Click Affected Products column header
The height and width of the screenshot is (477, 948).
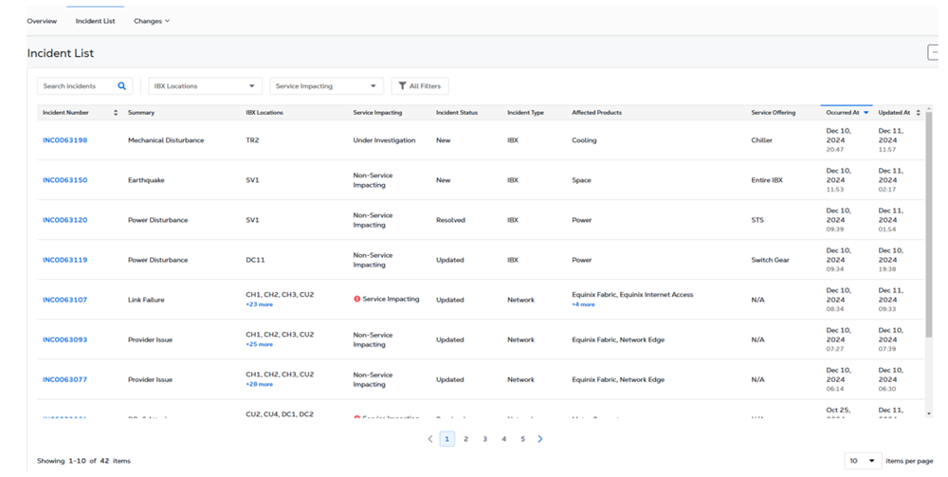tap(596, 113)
